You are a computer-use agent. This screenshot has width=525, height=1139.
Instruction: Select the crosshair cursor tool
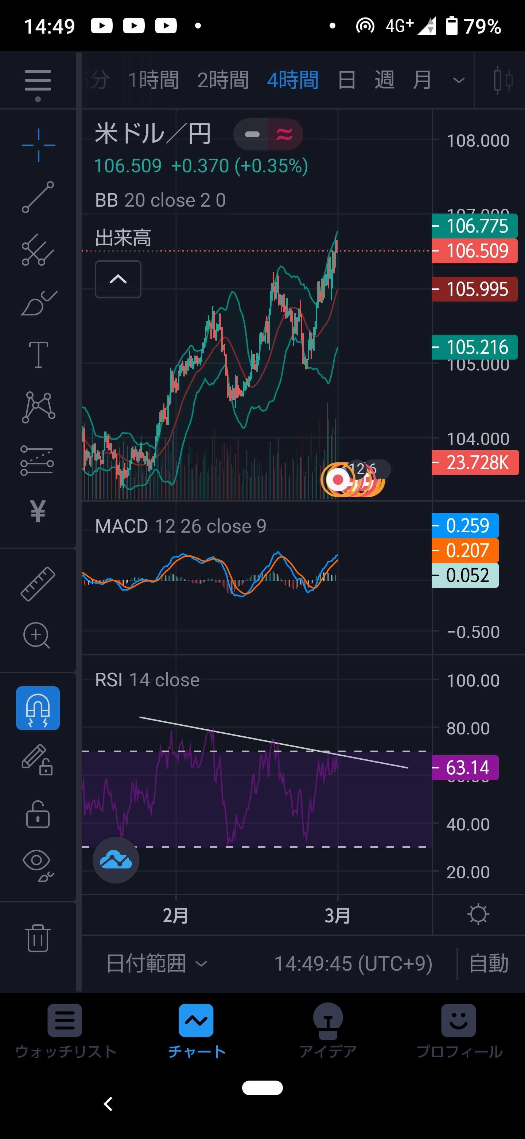pyautogui.click(x=38, y=145)
